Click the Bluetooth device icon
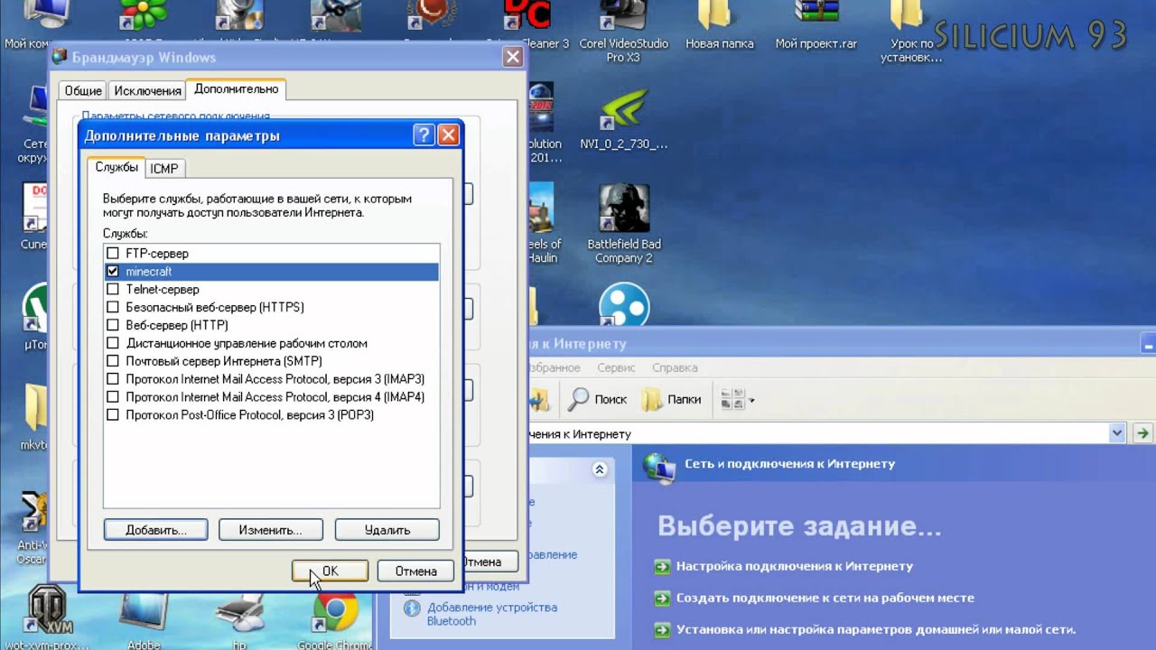The width and height of the screenshot is (1156, 650). click(412, 608)
